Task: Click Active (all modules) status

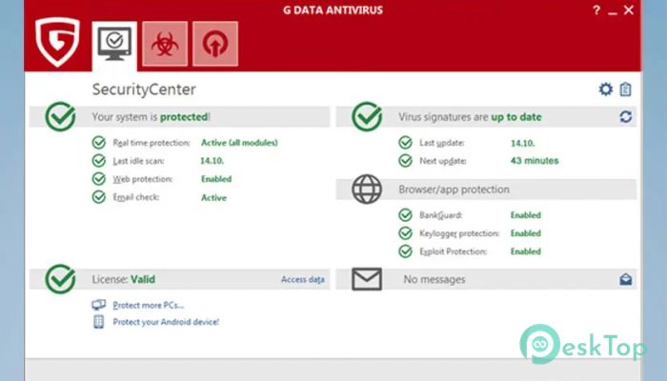Action: (239, 143)
